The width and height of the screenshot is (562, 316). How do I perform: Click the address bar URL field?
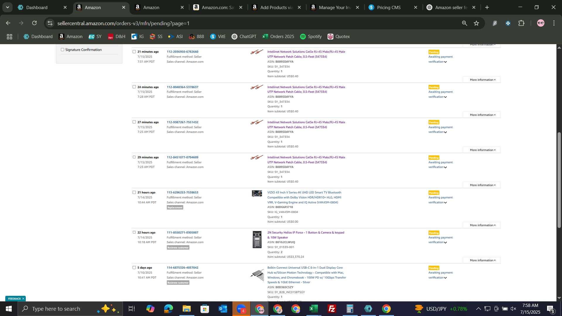(x=255, y=23)
